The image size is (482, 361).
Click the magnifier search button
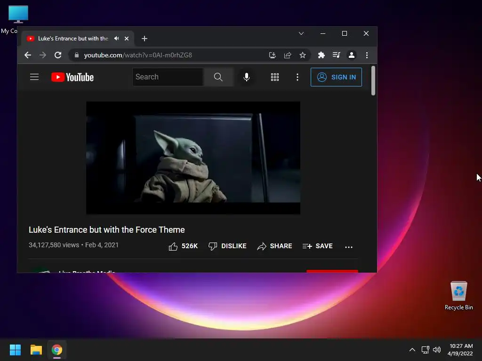coord(218,77)
